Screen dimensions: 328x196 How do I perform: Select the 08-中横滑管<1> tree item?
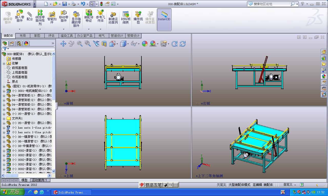(29, 146)
